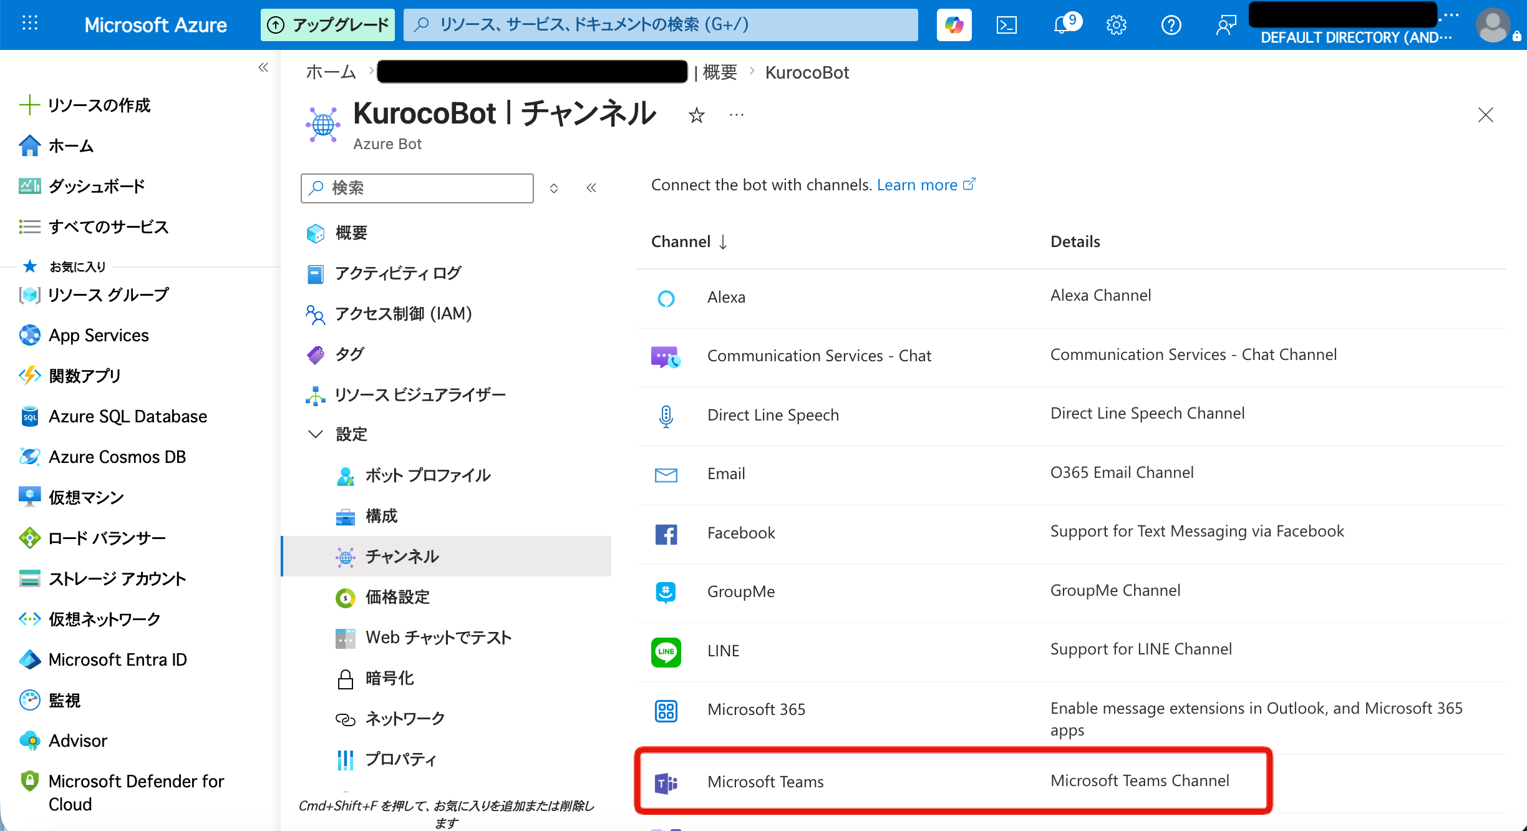Image resolution: width=1527 pixels, height=831 pixels.
Task: Select the Microsoft Teams channel icon
Action: pos(666,783)
